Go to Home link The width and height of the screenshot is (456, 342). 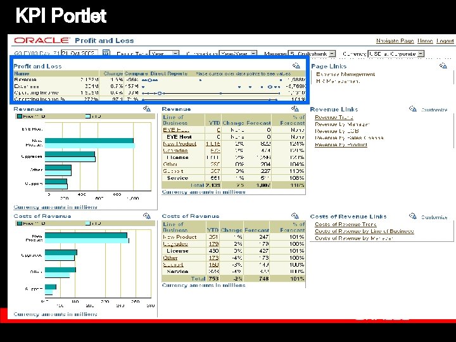coord(425,41)
